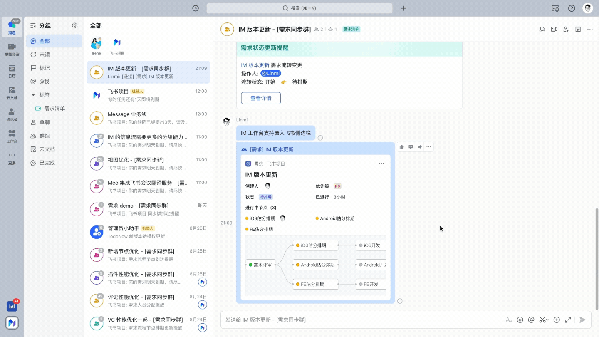Open 通讯录 in the left navigation
The image size is (599, 337).
(x=12, y=115)
